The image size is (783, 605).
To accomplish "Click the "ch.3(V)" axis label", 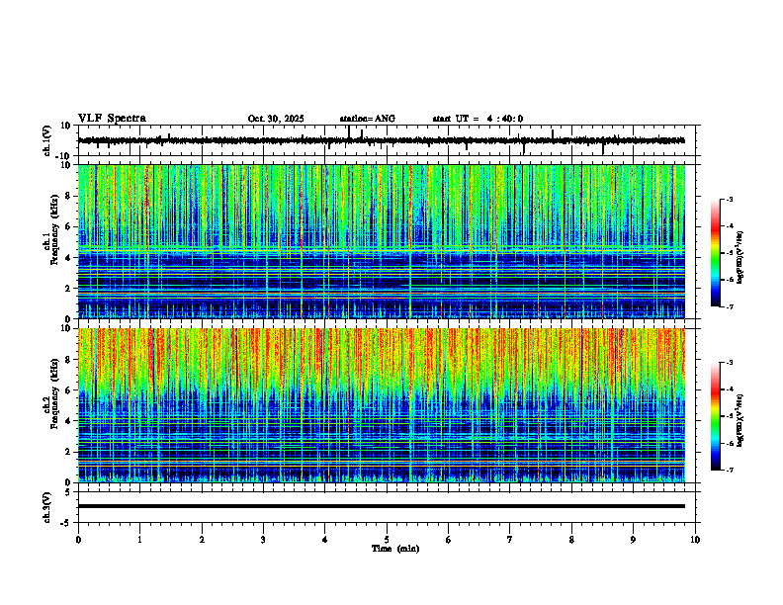I will pyautogui.click(x=47, y=507).
